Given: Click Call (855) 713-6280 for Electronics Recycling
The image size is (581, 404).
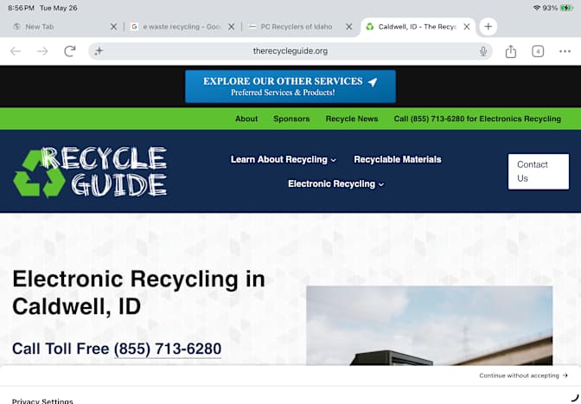Looking at the screenshot, I should tap(477, 119).
